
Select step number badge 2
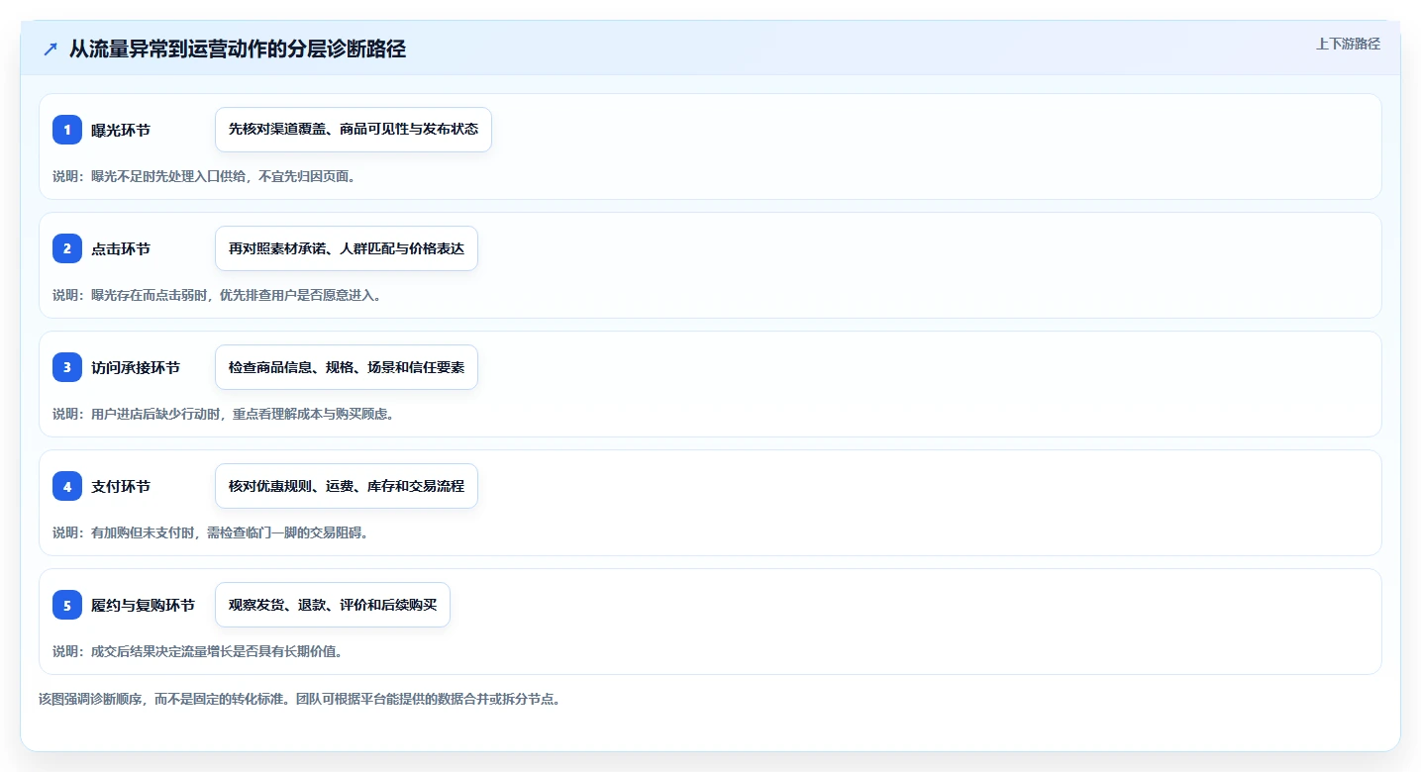[x=67, y=248]
